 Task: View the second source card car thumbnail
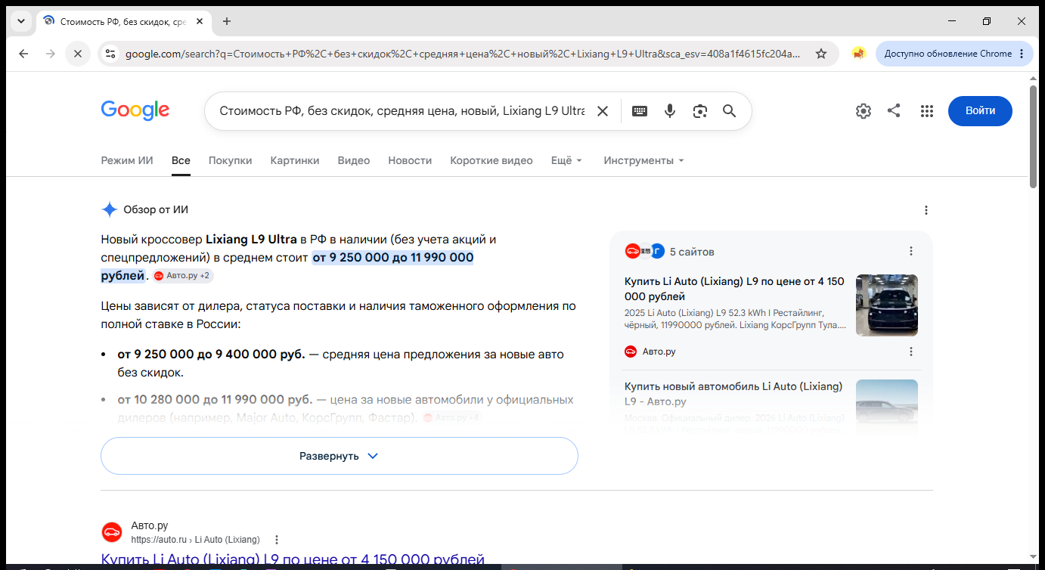(887, 407)
